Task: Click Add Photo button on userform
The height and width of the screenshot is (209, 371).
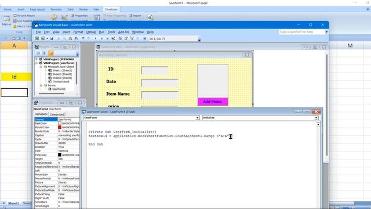Action: click(213, 102)
